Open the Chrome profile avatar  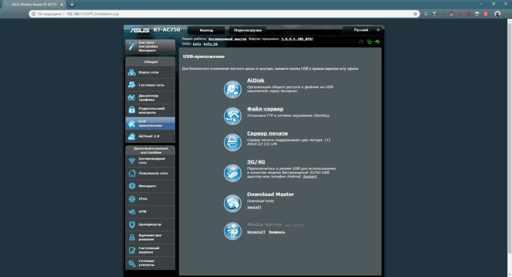pos(497,14)
